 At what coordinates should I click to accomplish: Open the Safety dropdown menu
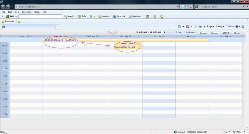(220, 26)
